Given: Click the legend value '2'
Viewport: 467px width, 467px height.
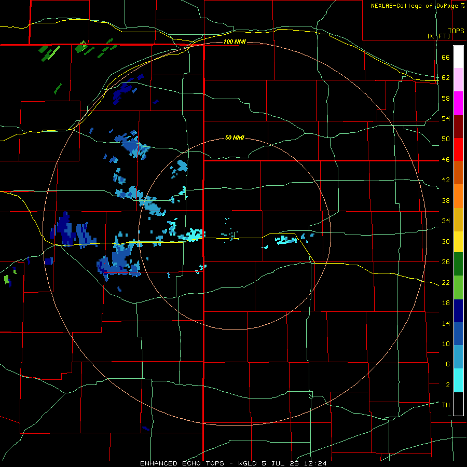Looking at the screenshot, I should tap(448, 384).
